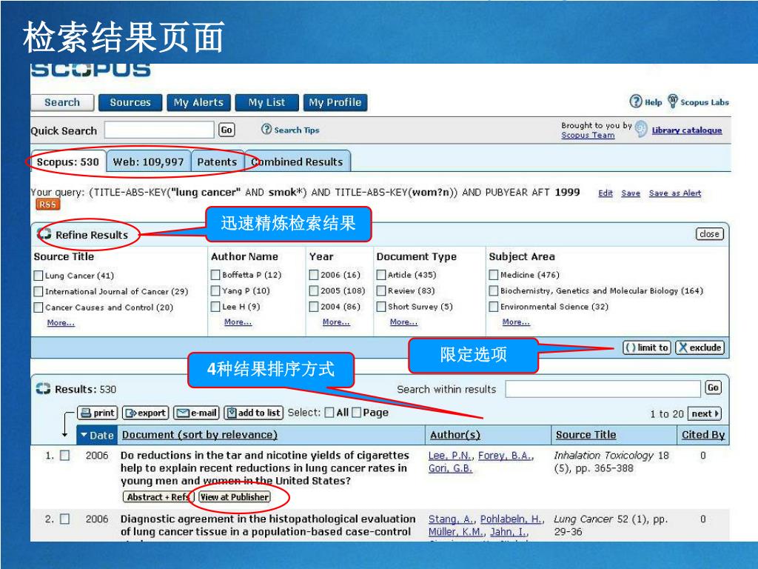
Task: Check author Yang P (10)
Action: [x=215, y=290]
